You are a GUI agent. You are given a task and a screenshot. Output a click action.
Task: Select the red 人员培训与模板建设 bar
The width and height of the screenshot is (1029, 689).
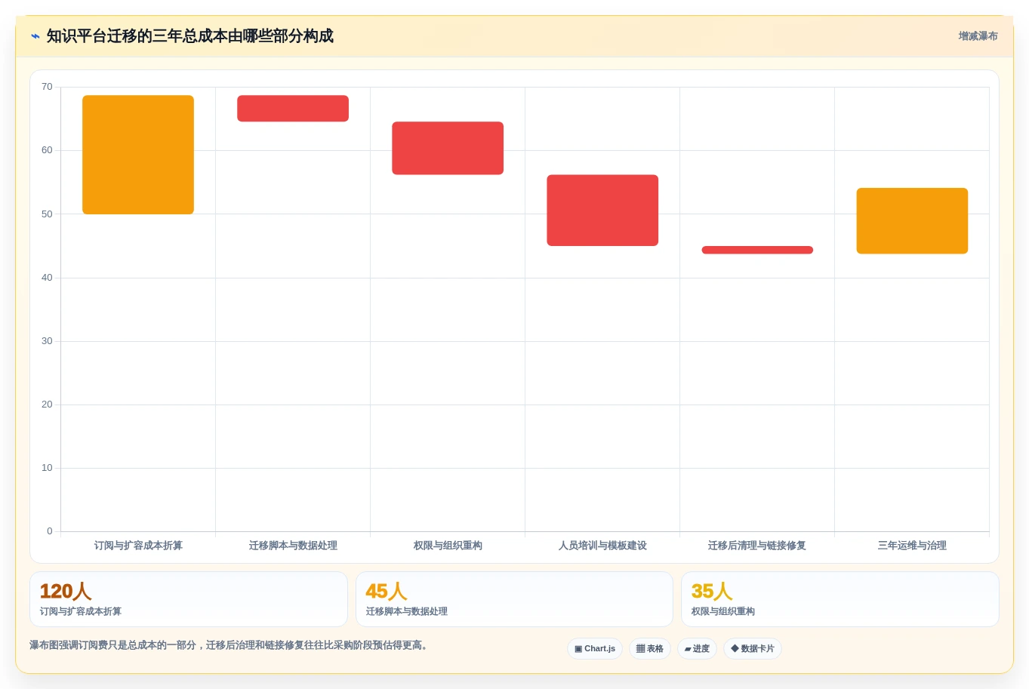(x=602, y=211)
